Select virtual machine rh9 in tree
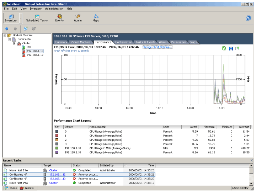The width and height of the screenshot is (256, 192). 29,47
